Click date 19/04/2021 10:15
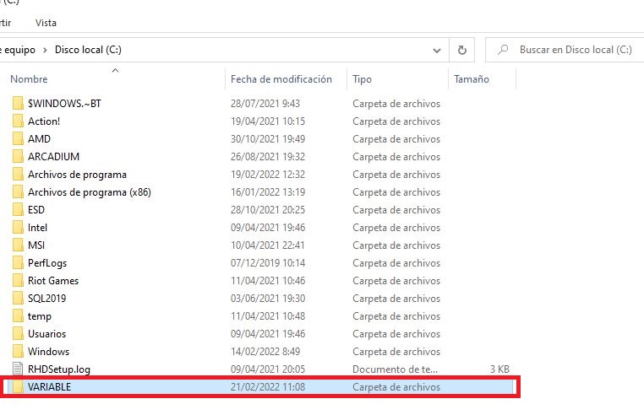Image resolution: width=644 pixels, height=415 pixels. [x=267, y=121]
